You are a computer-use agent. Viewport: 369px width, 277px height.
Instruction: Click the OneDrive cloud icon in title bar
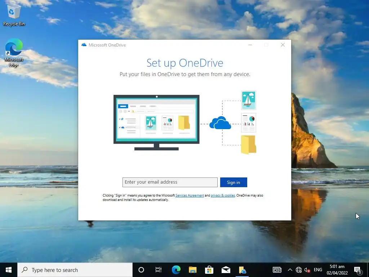click(84, 45)
